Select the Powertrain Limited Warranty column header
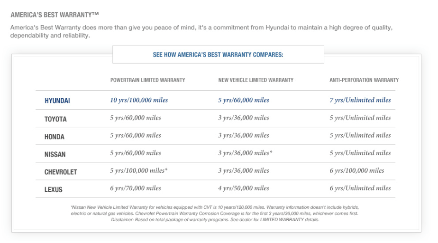Image resolution: width=438 pixels, height=243 pixels. coord(147,80)
